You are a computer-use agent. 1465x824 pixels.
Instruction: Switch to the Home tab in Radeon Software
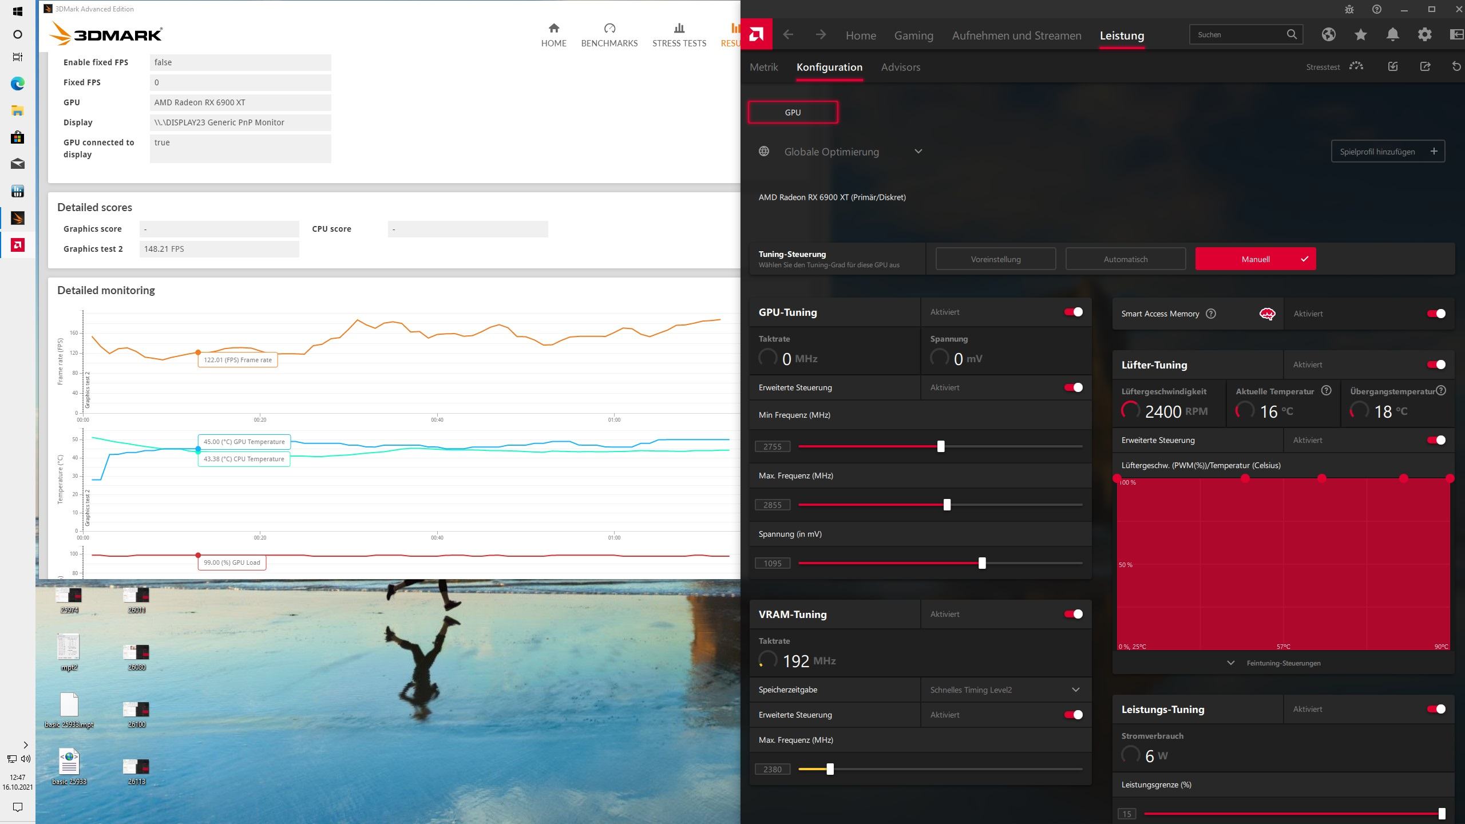861,35
